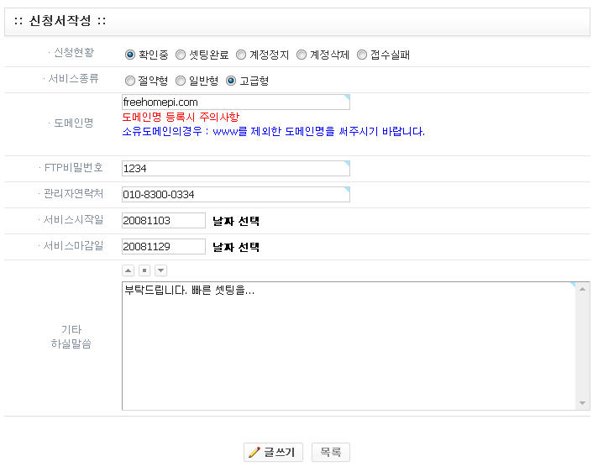Image resolution: width=598 pixels, height=472 pixels.
Task: Choose the 절약형 service type
Action: pyautogui.click(x=130, y=81)
